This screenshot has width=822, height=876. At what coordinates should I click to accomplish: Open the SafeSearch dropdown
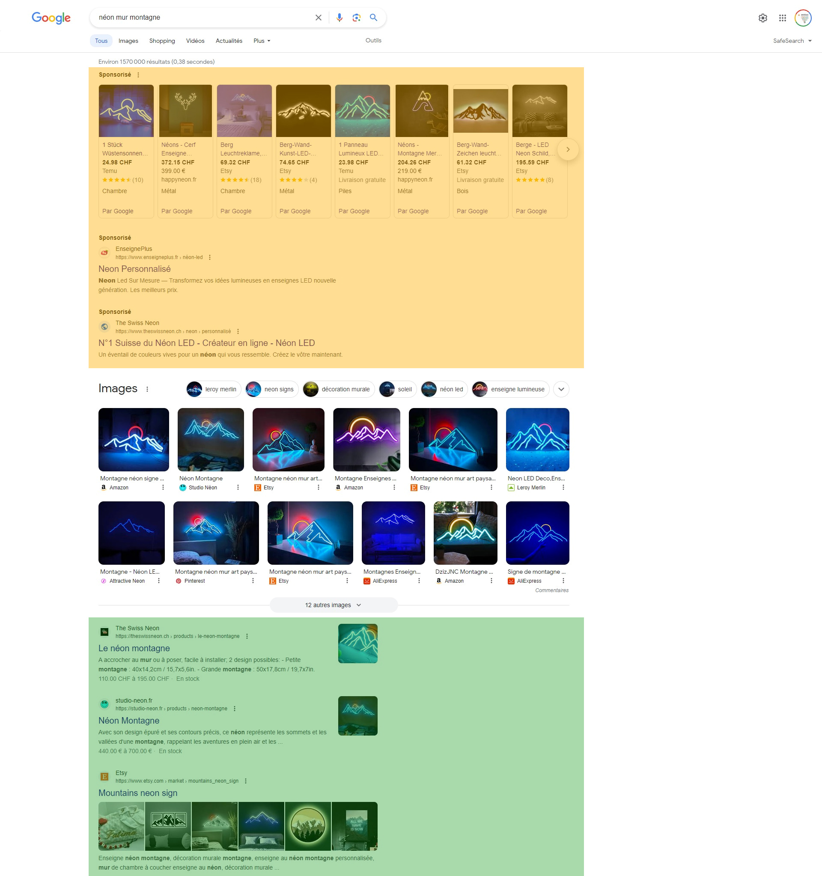792,41
